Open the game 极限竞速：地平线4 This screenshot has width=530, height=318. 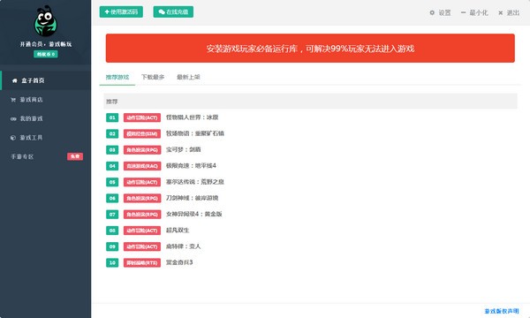click(191, 165)
